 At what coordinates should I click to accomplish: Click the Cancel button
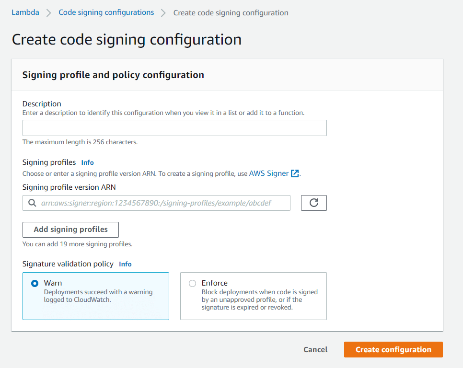315,349
